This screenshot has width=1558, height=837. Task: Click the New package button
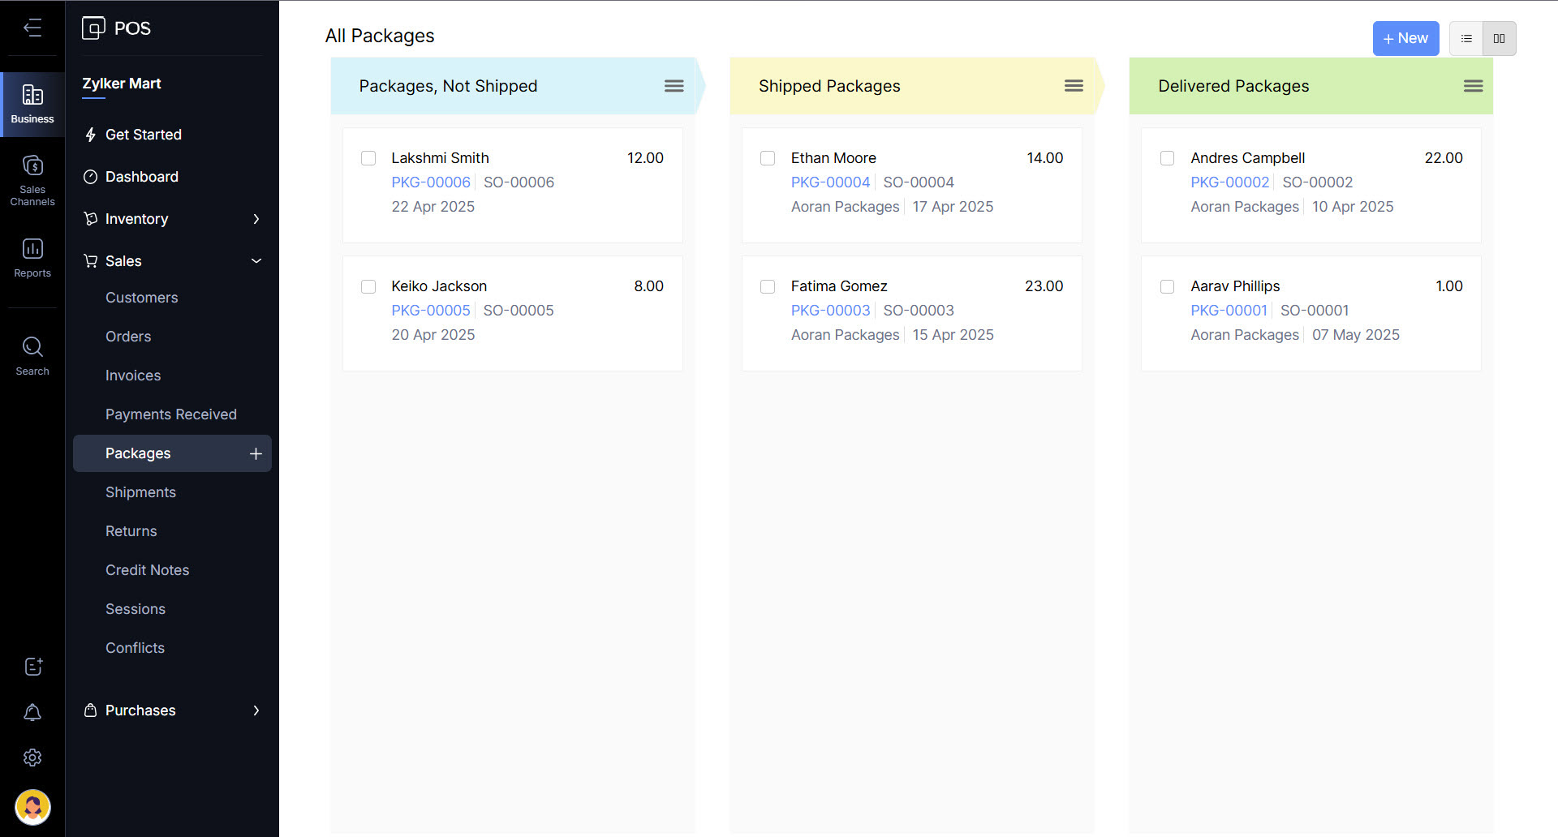(1405, 38)
